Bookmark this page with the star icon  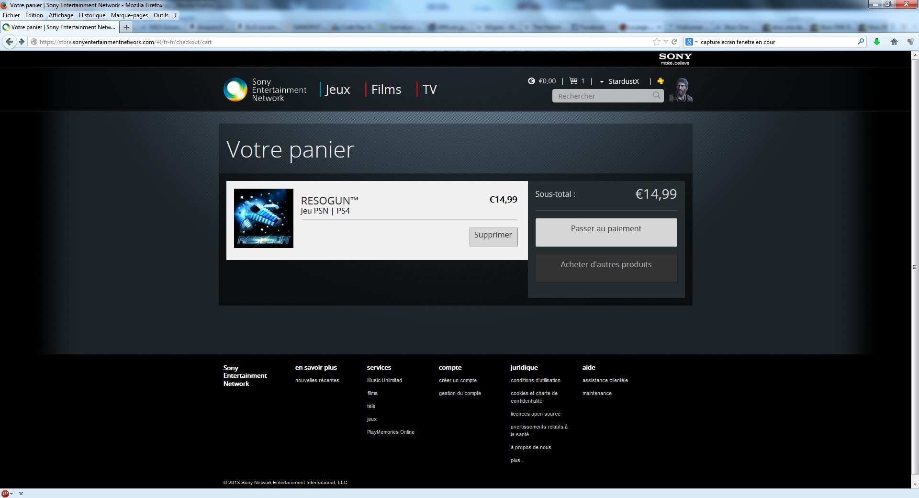pyautogui.click(x=657, y=42)
